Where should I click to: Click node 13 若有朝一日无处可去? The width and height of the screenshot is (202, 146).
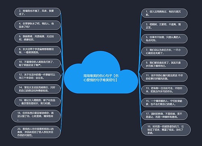[164, 90]
